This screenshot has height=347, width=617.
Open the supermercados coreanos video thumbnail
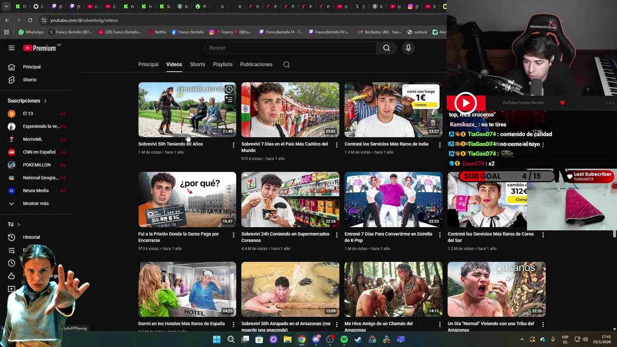(x=290, y=200)
